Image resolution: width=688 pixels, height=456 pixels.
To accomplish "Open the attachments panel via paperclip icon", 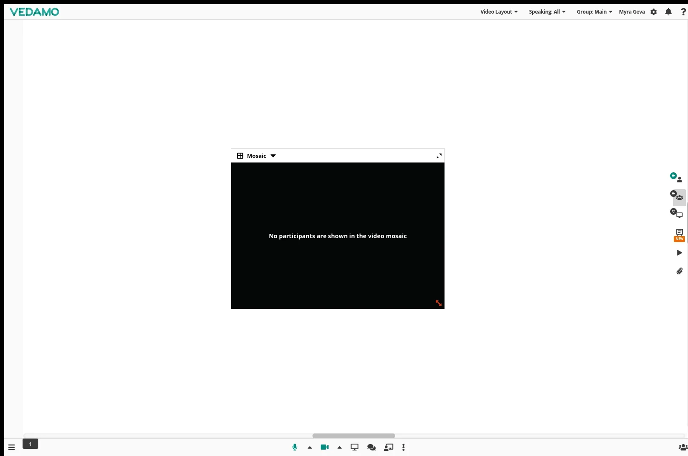I will 679,271.
